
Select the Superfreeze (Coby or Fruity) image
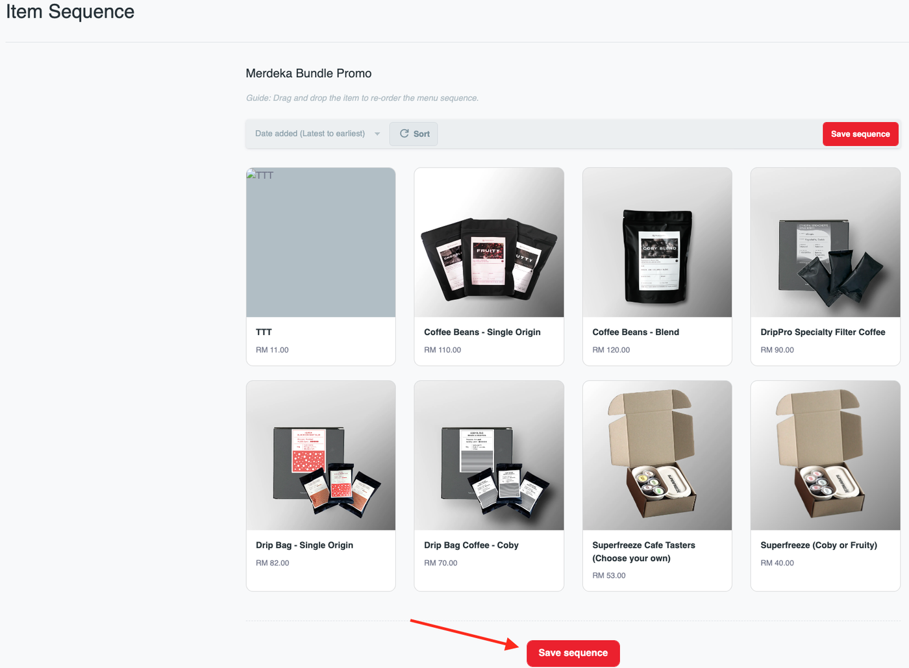(x=825, y=456)
